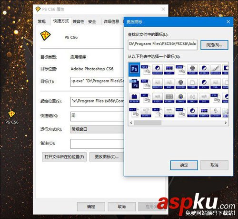The height and width of the screenshot is (219, 238).
Task: Select the MAP icon
Action: click(x=169, y=83)
